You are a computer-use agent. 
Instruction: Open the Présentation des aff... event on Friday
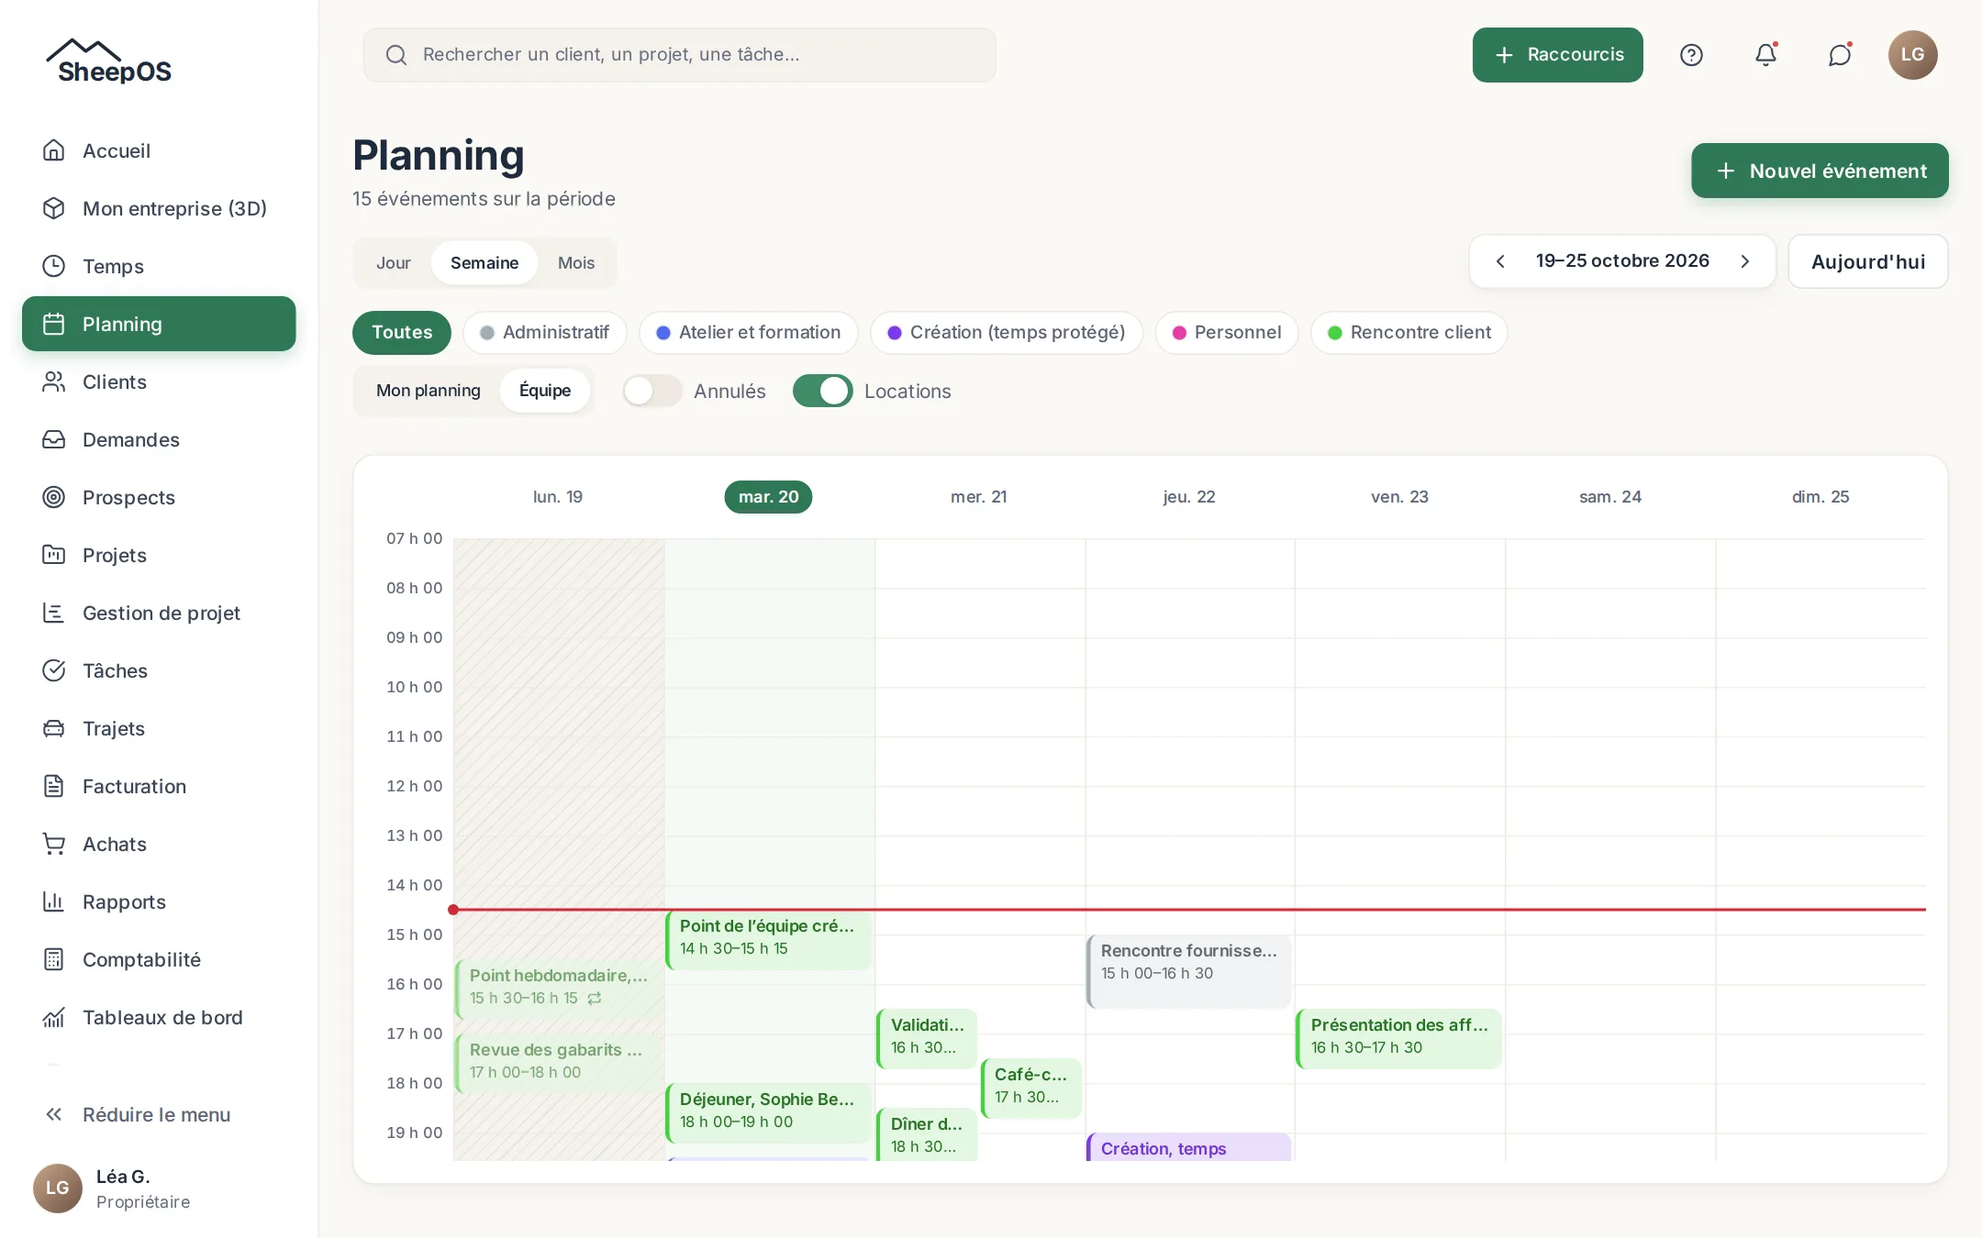(1398, 1039)
